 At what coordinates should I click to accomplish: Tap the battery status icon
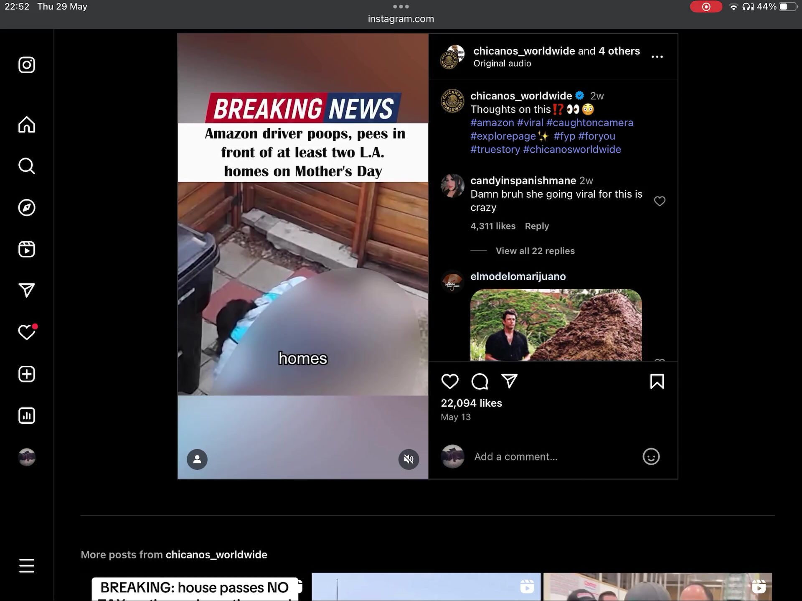coord(788,7)
